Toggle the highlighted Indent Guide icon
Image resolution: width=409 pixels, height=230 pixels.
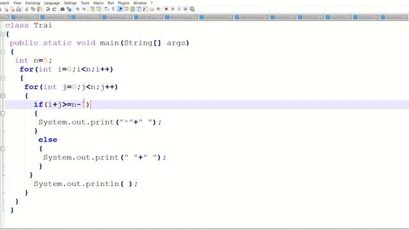(120, 9)
